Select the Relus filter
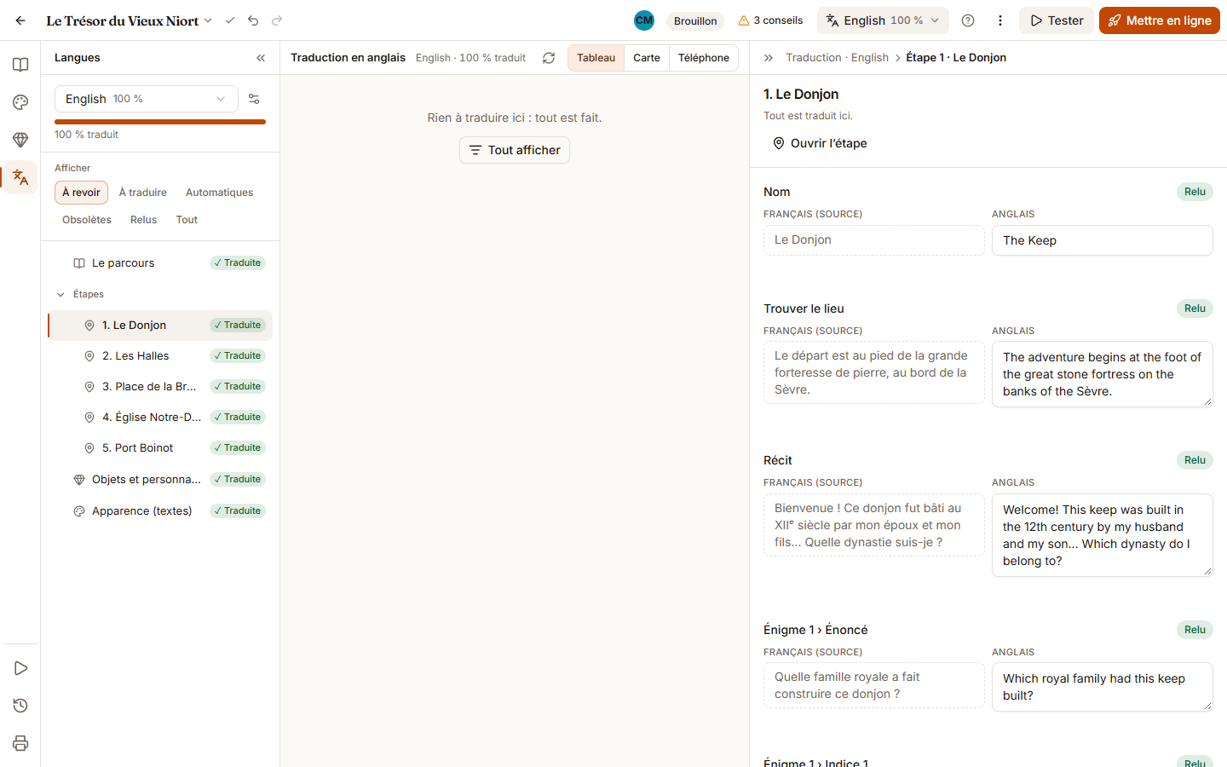The image size is (1227, 767). (144, 220)
